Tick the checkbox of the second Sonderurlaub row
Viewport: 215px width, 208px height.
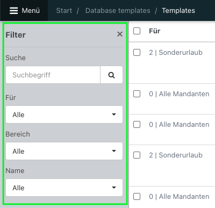137,155
